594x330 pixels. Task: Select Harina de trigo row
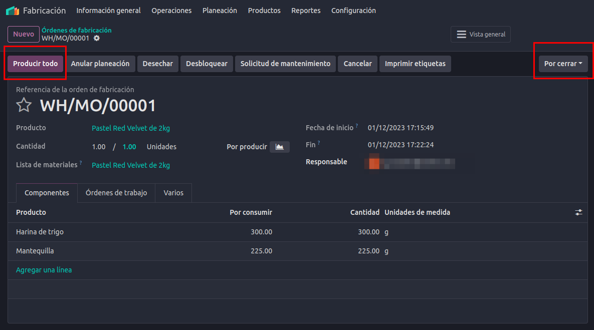point(297,232)
